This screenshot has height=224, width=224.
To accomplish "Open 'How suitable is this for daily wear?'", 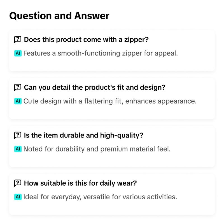I will pos(80,183).
